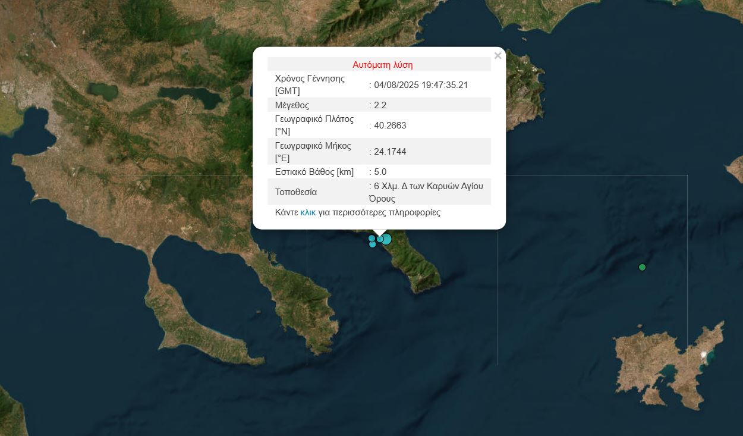Select the largest cyan earthquake marker
The width and height of the screenshot is (743, 436).
point(386,239)
